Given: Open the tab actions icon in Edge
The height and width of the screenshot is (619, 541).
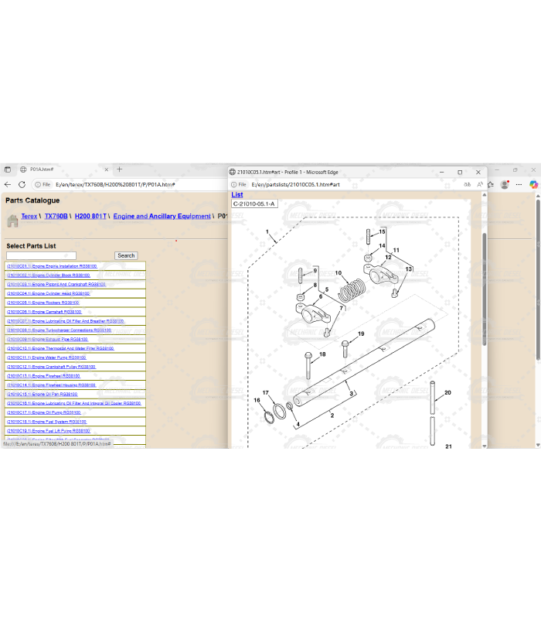Looking at the screenshot, I should (x=7, y=169).
